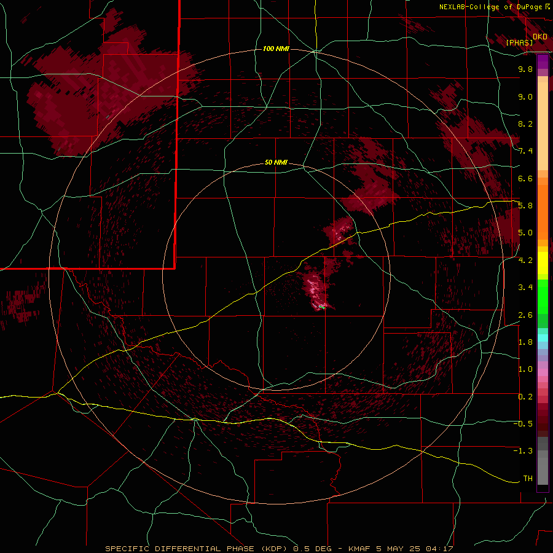The width and height of the screenshot is (553, 553).
Task: Click the 100 NMI range ring label
Action: tap(276, 49)
